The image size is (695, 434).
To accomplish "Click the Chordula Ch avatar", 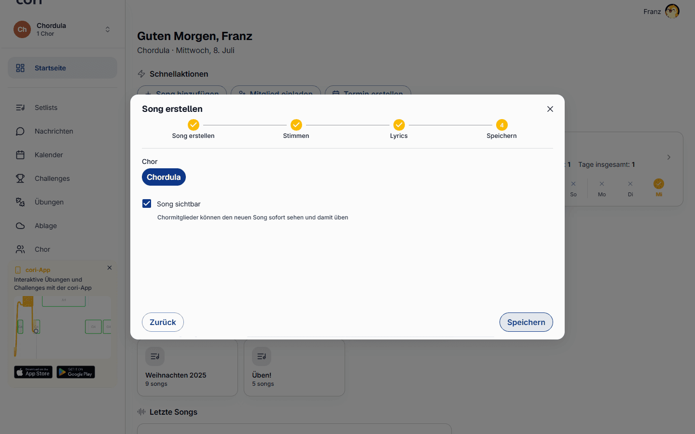I will (22, 29).
